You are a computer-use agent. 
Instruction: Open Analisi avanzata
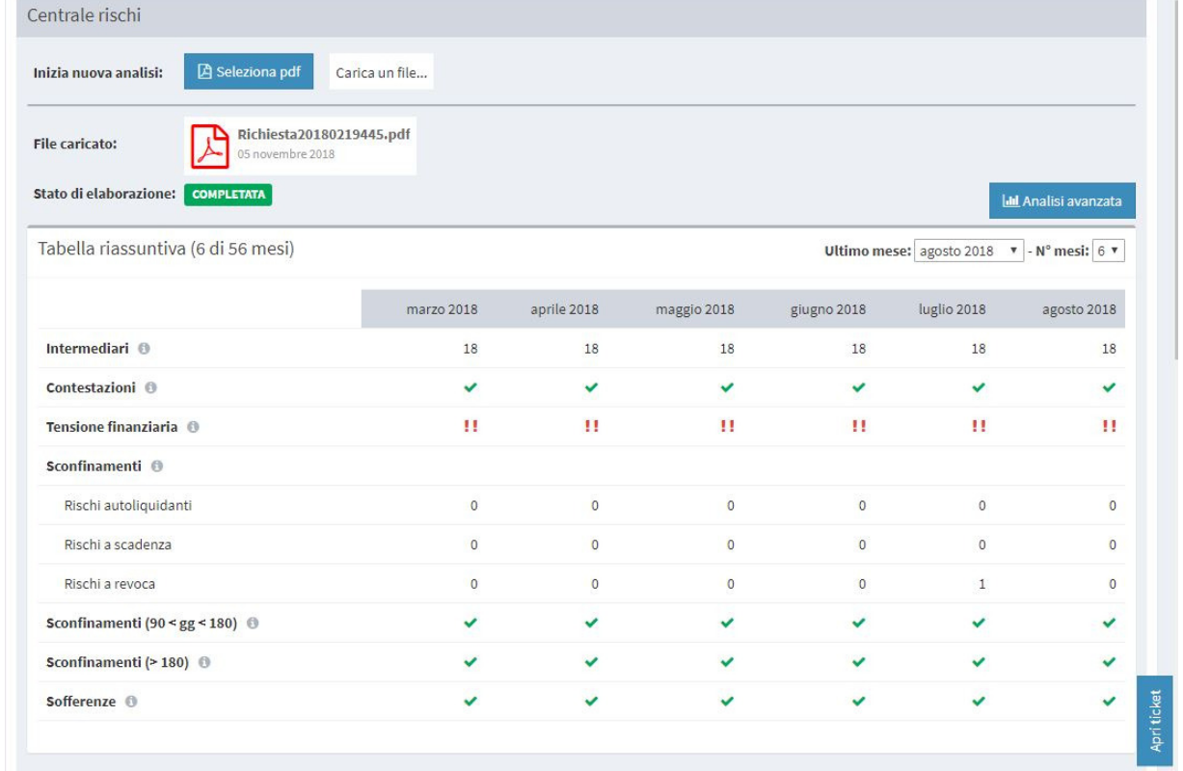pyautogui.click(x=1062, y=201)
